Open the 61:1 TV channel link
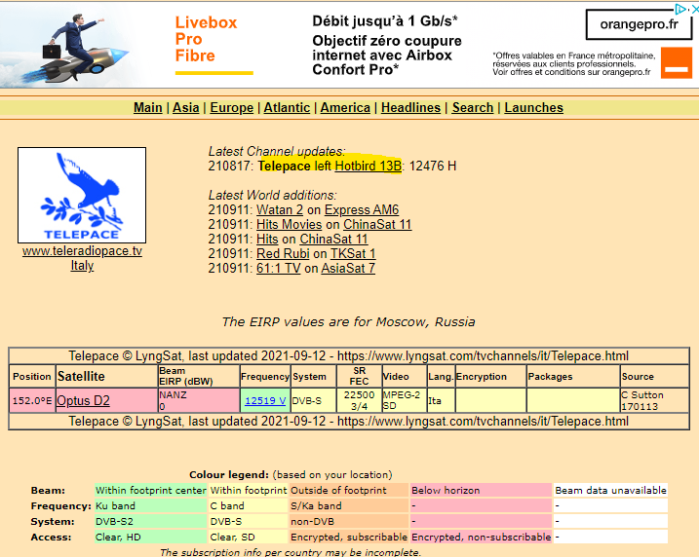This screenshot has height=557, width=699. point(278,269)
